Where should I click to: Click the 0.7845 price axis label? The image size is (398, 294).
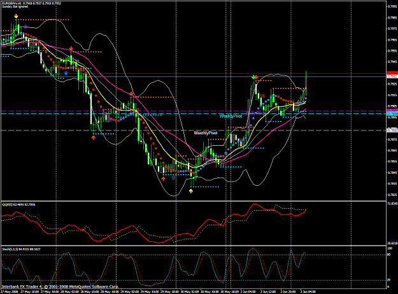click(x=392, y=172)
